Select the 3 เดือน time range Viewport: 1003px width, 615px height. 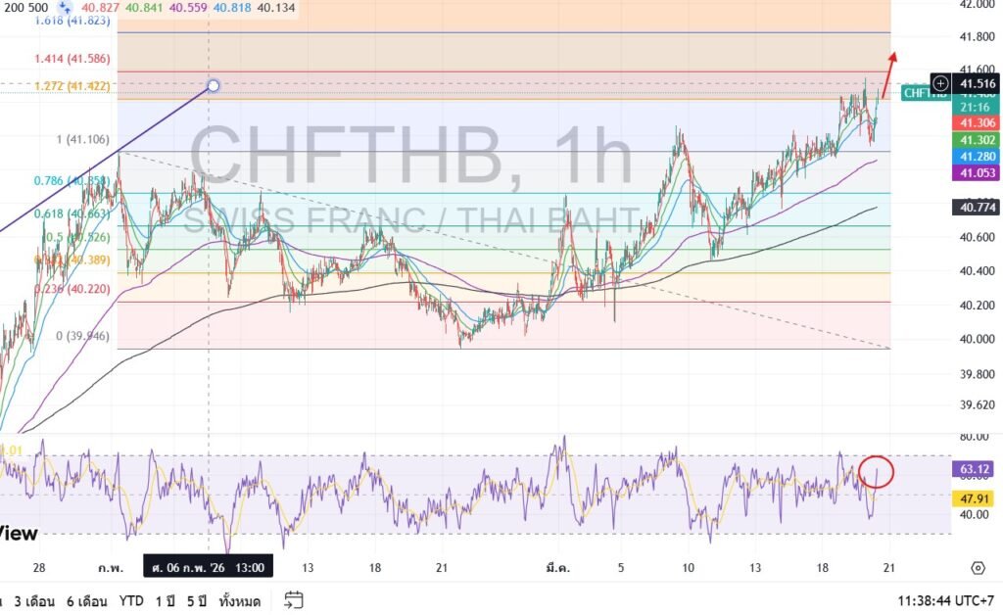click(x=34, y=601)
